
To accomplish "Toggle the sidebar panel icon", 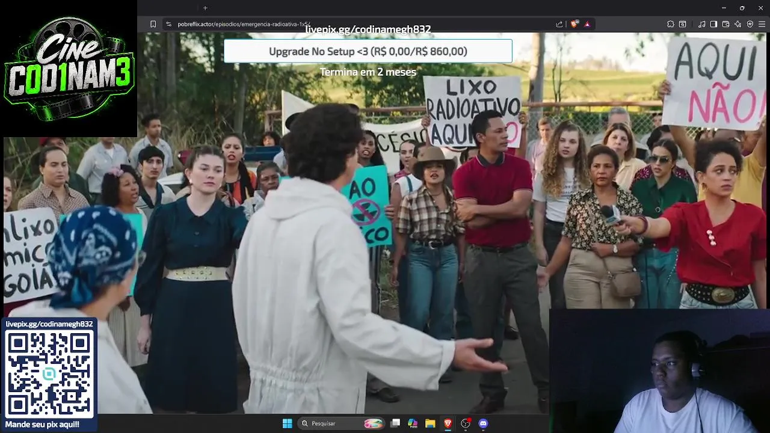I will (x=714, y=24).
